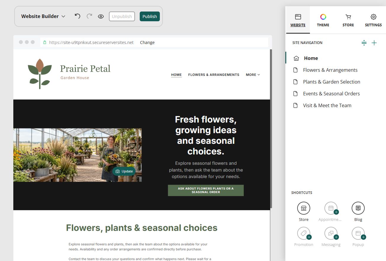
Task: Click the Garden House tagline
Action: pos(75,78)
